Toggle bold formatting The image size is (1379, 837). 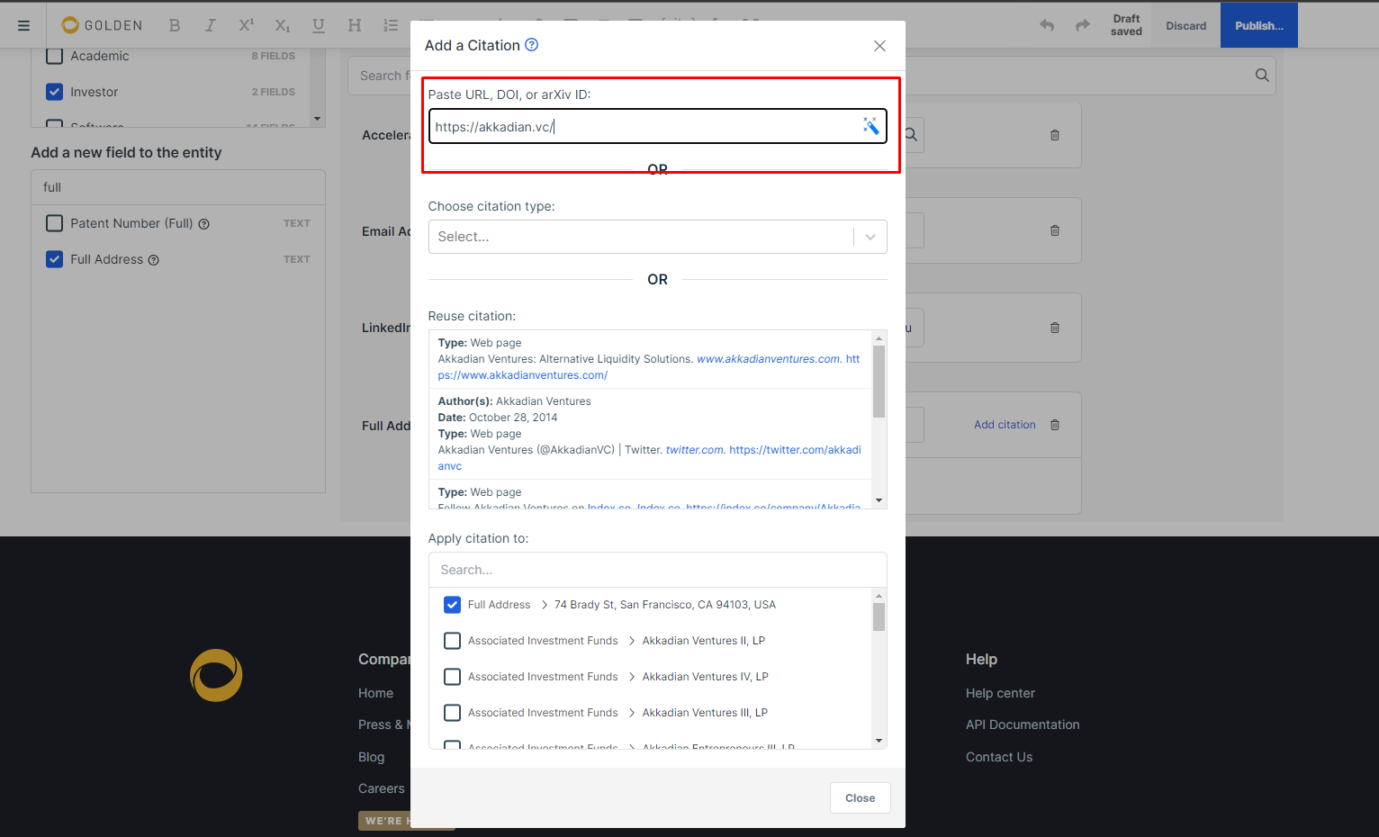(175, 25)
